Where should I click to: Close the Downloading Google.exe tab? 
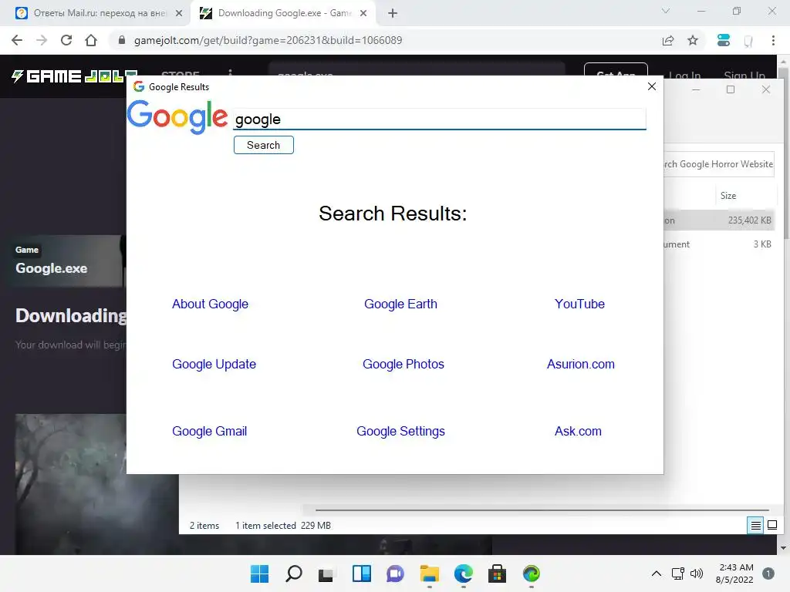click(363, 13)
